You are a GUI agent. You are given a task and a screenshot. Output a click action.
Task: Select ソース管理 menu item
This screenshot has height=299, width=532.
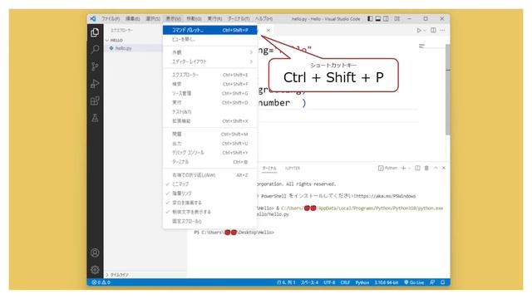pos(210,93)
